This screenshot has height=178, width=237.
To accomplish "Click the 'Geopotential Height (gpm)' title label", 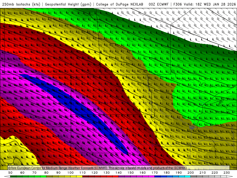I will [x=68, y=4].
